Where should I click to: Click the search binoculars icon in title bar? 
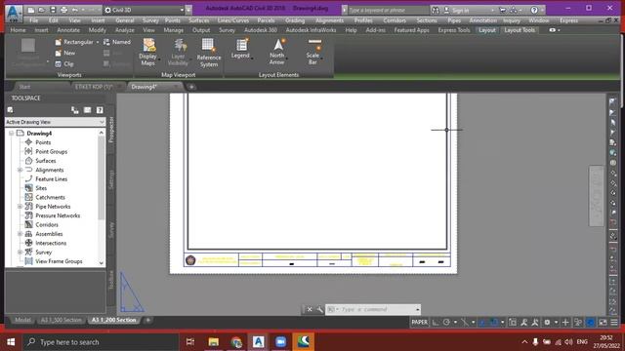(x=436, y=10)
